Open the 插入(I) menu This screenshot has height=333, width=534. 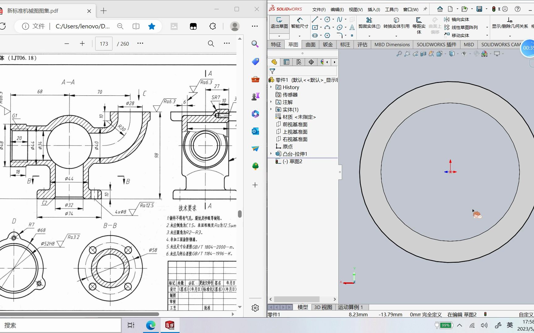click(374, 10)
